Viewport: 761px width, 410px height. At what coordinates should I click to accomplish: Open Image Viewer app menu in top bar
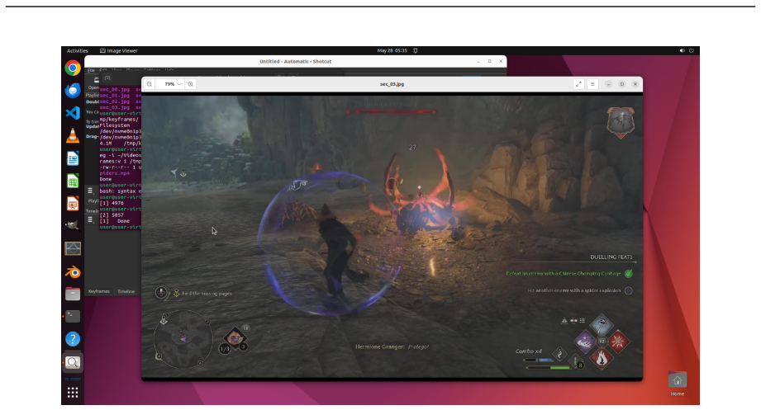(x=119, y=50)
